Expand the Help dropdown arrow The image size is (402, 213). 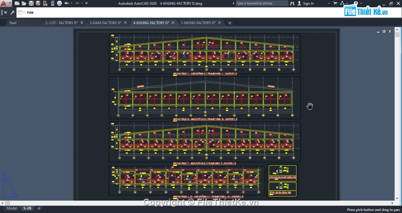361,3
